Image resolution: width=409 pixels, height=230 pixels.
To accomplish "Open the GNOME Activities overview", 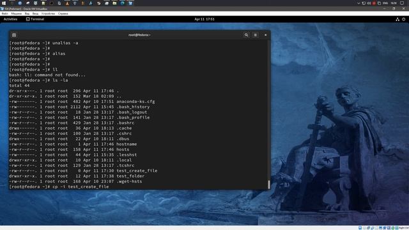I will [x=10, y=19].
